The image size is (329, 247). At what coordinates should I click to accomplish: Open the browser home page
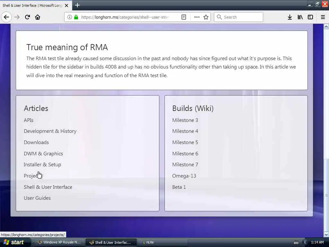tap(38, 17)
